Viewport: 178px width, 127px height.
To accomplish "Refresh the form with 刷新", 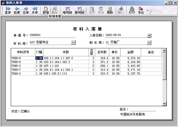I will click(x=110, y=10).
